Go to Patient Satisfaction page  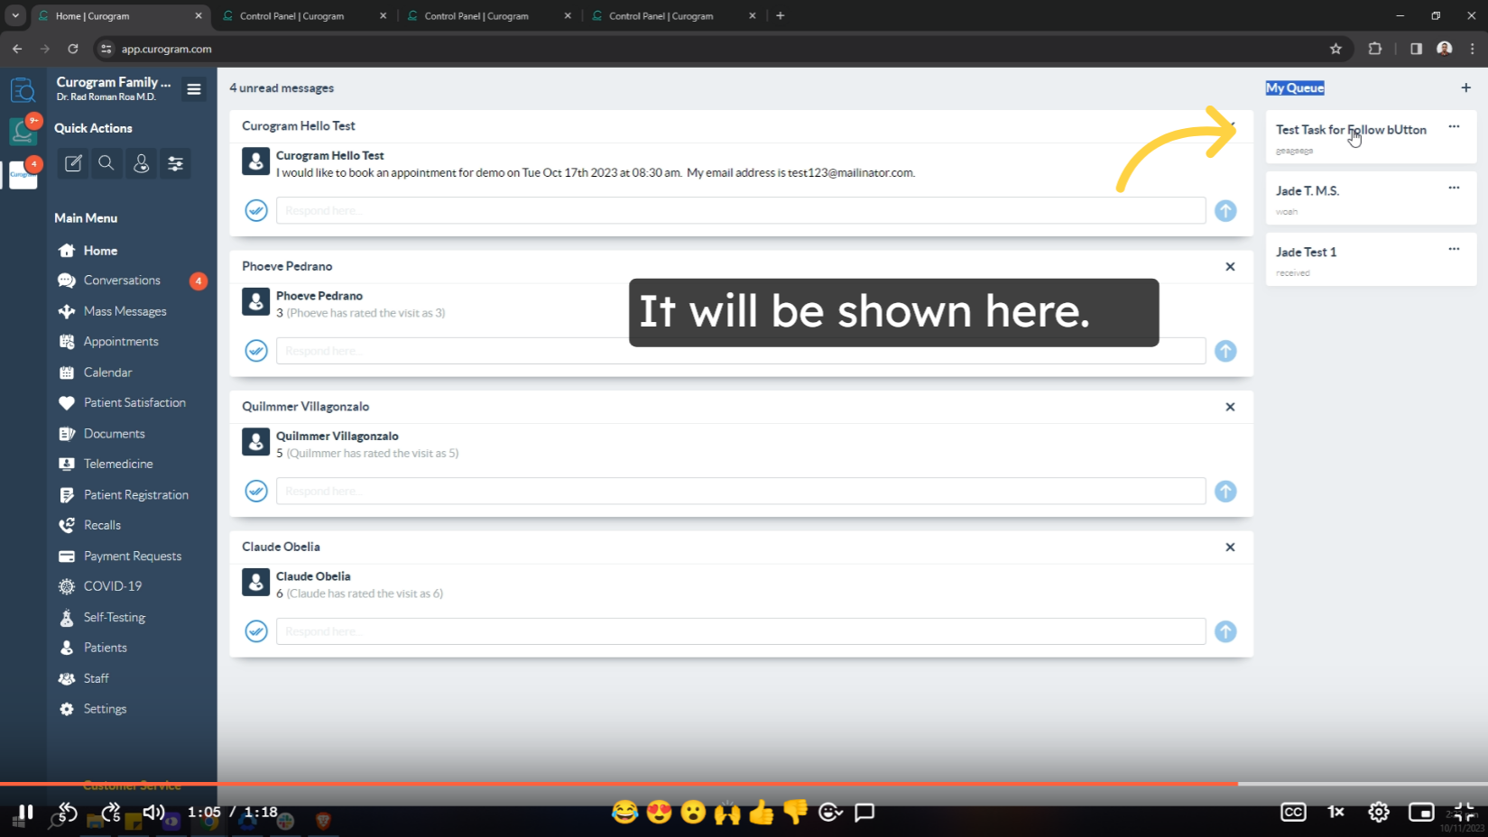tap(134, 403)
